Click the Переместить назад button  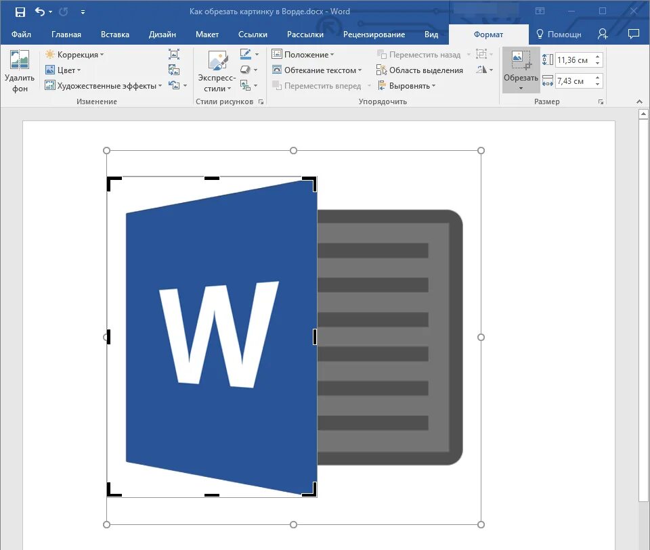pos(418,54)
